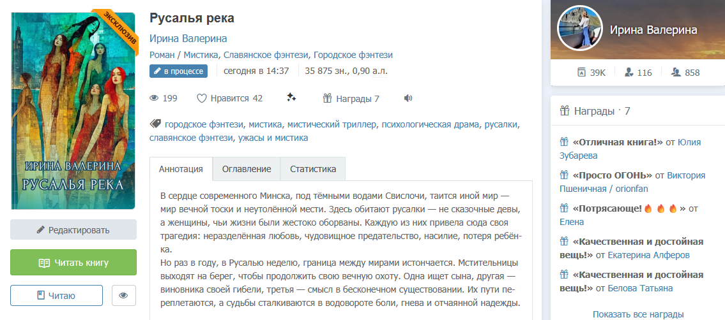
Task: Open the Славянское фэнтези genre link
Action: pyautogui.click(x=265, y=55)
